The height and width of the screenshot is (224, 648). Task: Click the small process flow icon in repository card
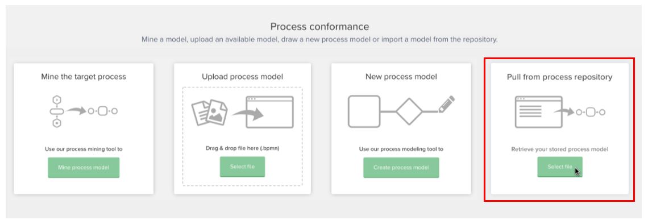[590, 112]
